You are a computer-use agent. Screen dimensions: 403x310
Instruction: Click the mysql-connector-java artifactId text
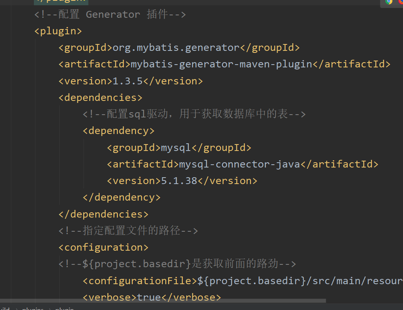tap(239, 164)
